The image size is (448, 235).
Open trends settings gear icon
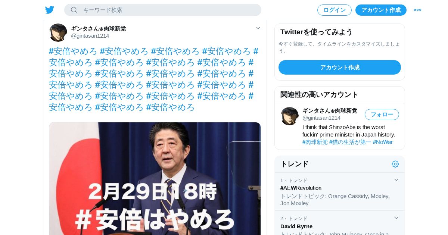395,164
